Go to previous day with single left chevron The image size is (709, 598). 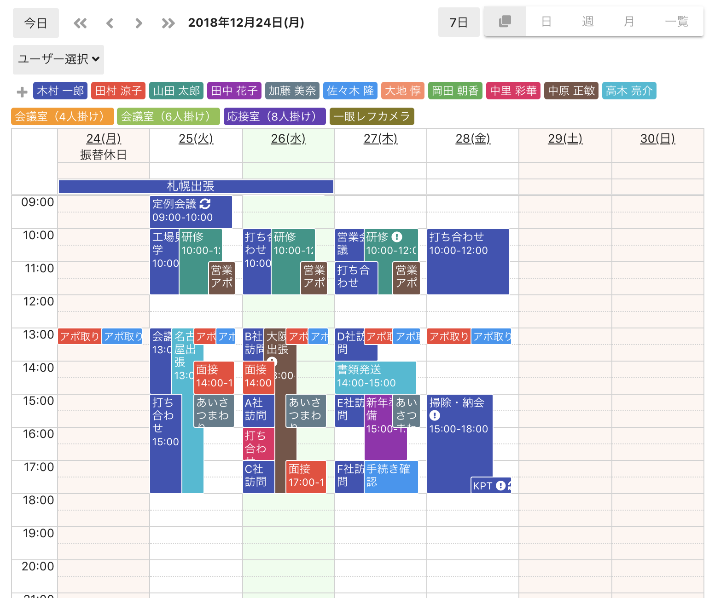tap(110, 23)
